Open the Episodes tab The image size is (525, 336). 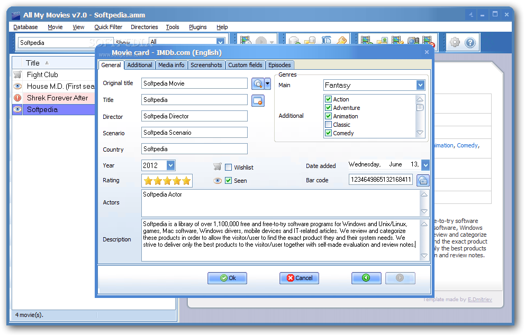(x=279, y=65)
